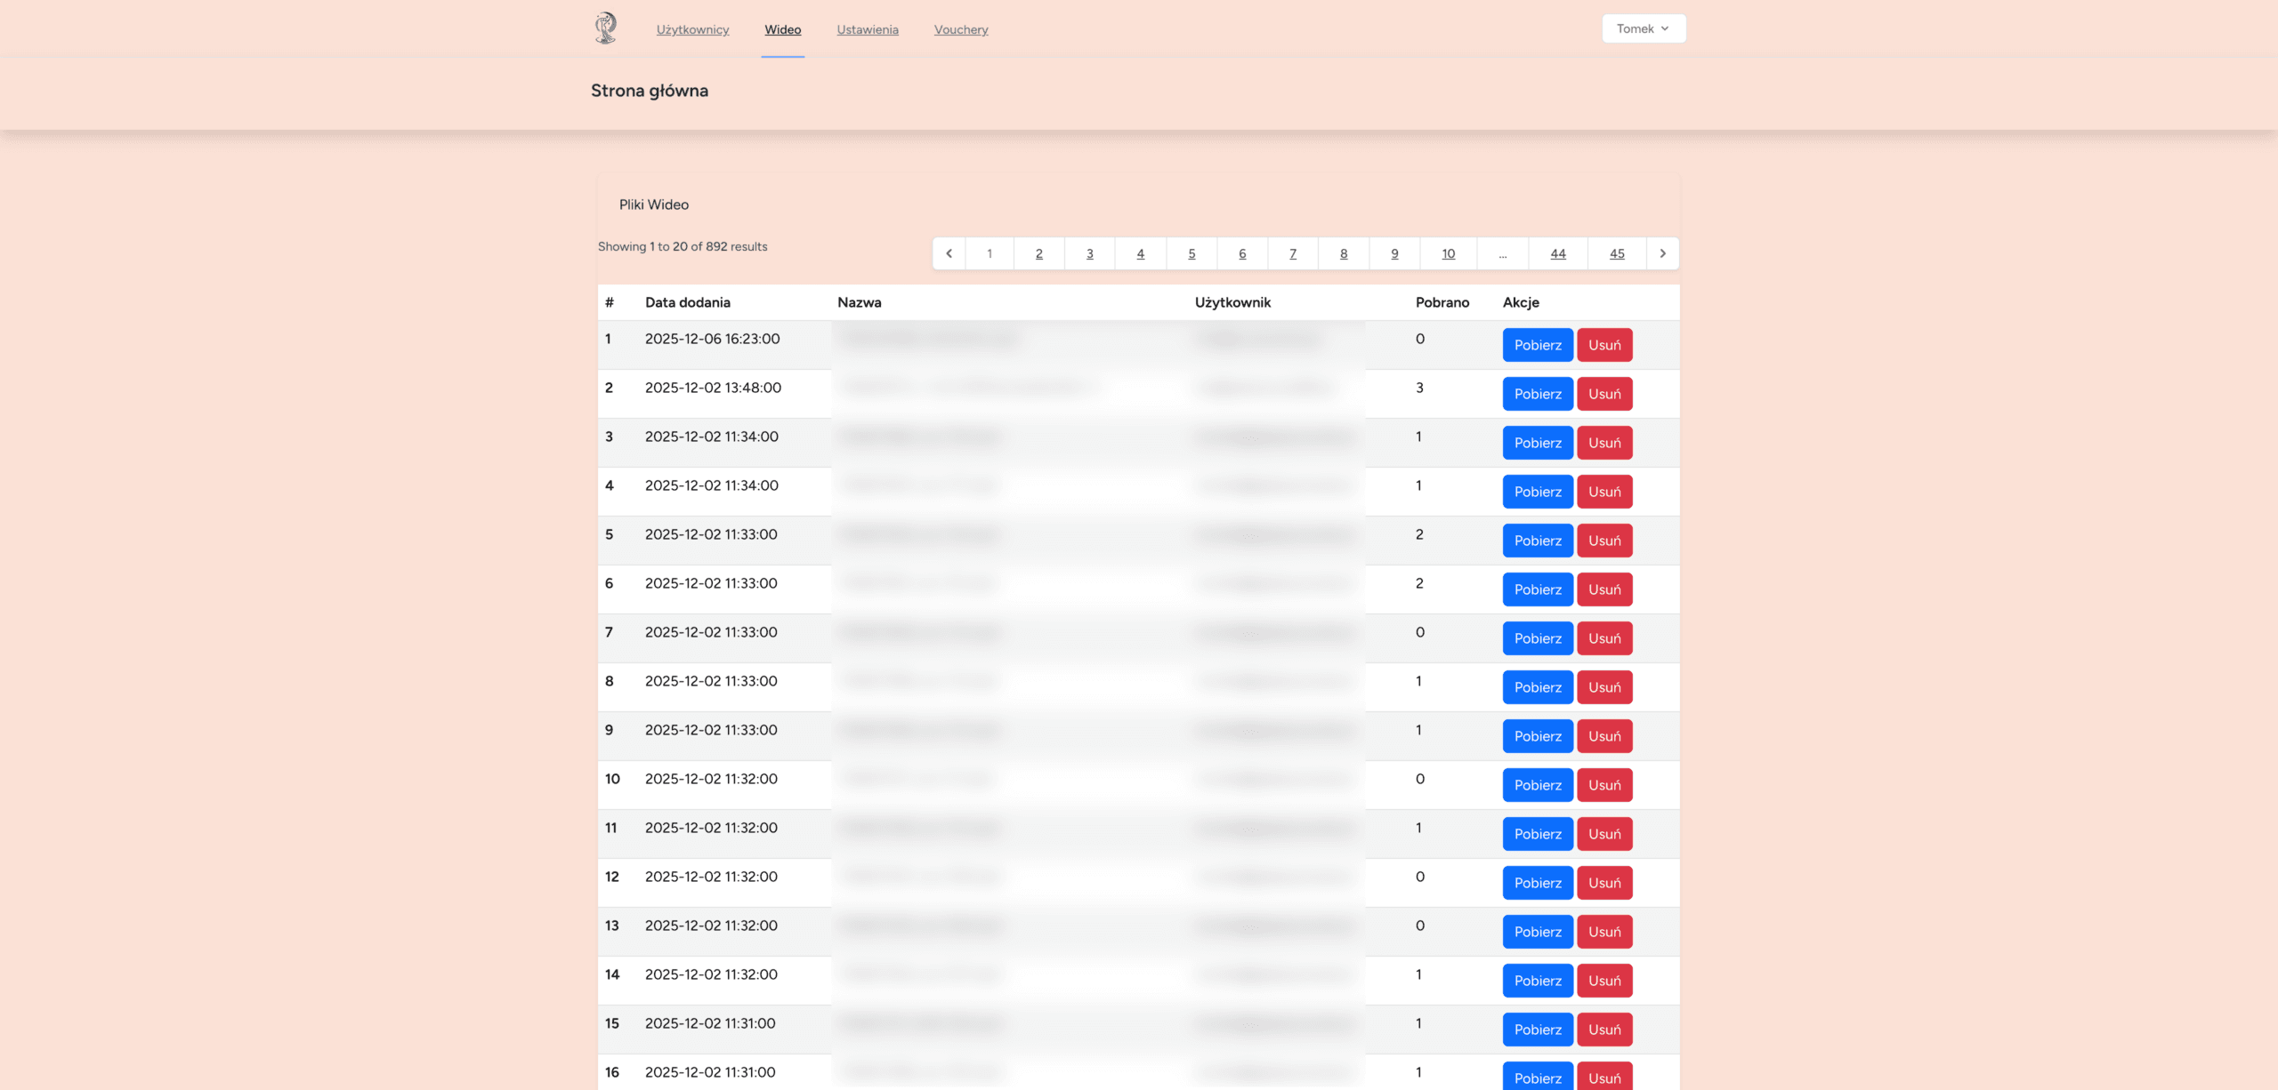Open the Tomek user dropdown
The image size is (2278, 1090).
[1643, 28]
